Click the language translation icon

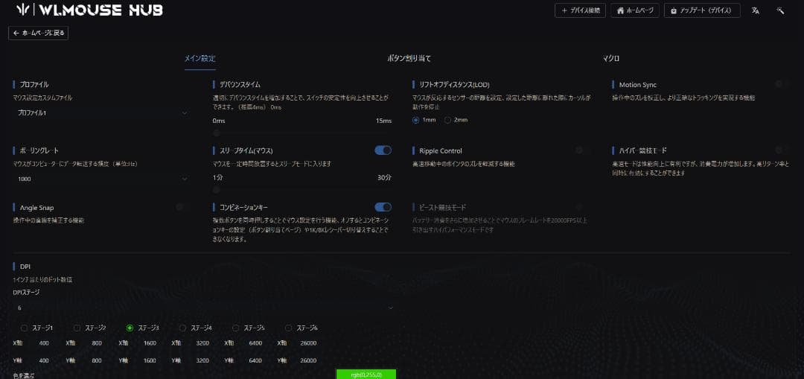(x=756, y=10)
